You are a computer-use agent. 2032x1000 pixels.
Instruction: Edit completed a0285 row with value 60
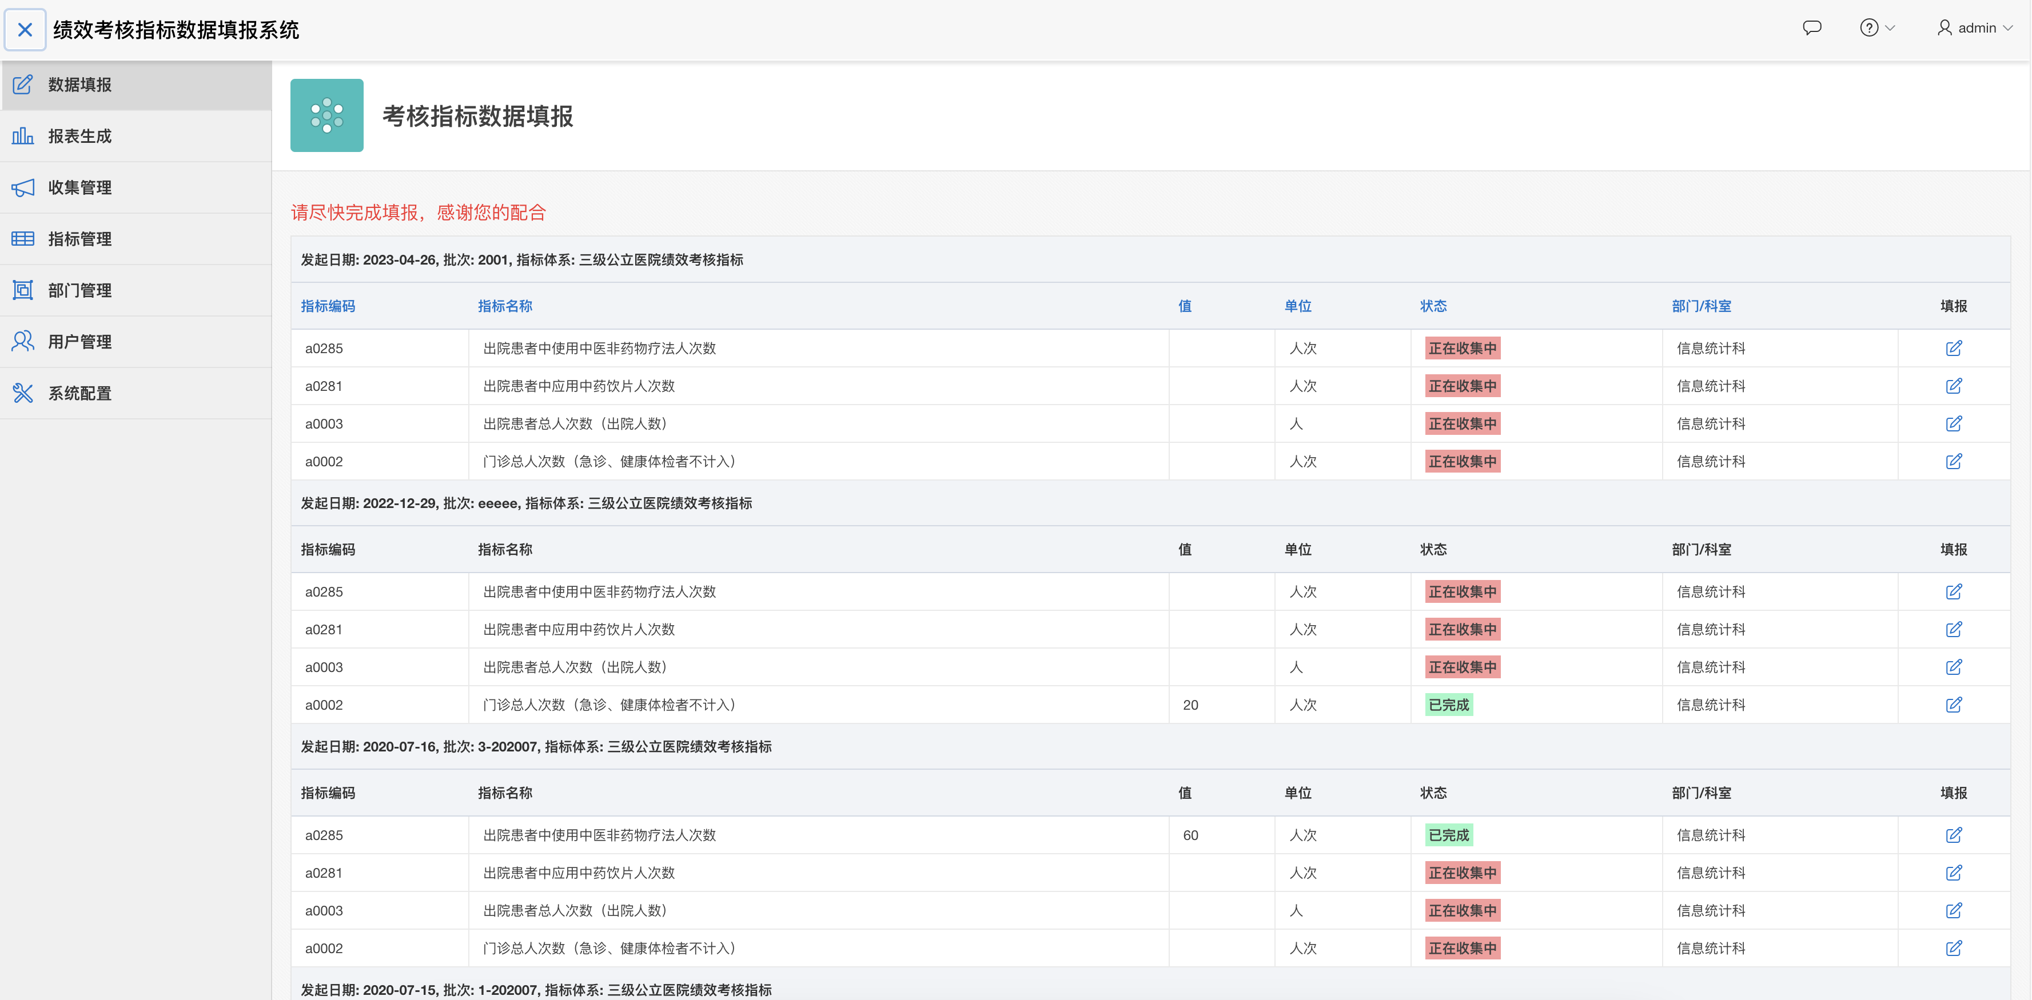[x=1953, y=835]
